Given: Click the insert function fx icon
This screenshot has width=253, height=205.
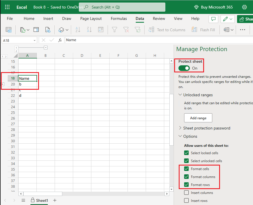Looking at the screenshot, I should [x=60, y=40].
